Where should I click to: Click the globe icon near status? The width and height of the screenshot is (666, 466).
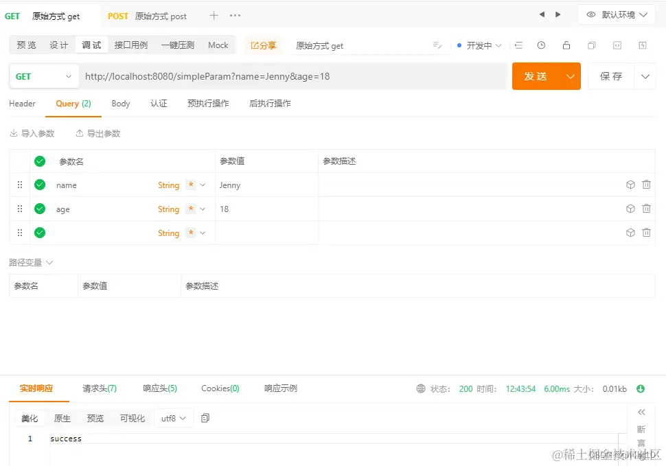coord(420,388)
